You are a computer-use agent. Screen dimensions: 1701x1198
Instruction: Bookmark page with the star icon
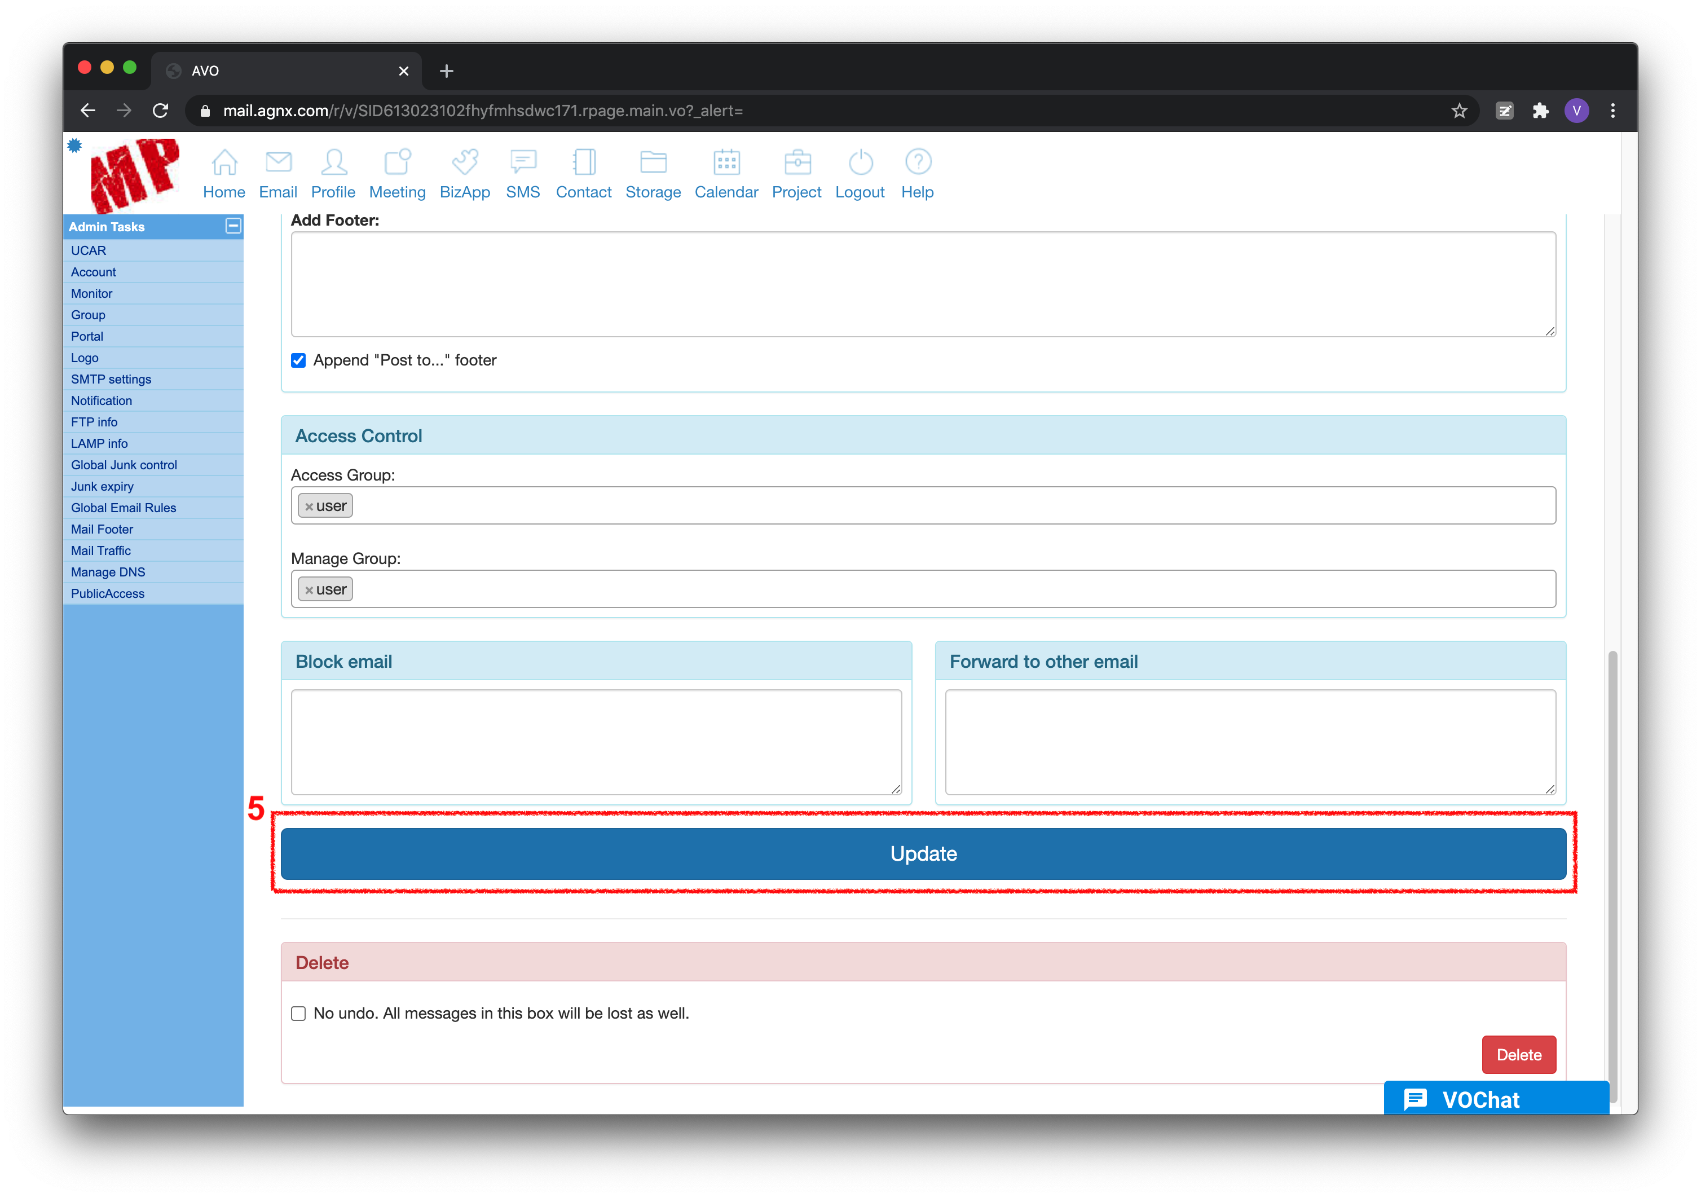coord(1458,111)
